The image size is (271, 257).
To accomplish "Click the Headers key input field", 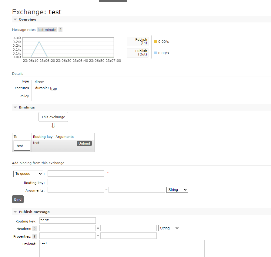I will pos(67,228).
